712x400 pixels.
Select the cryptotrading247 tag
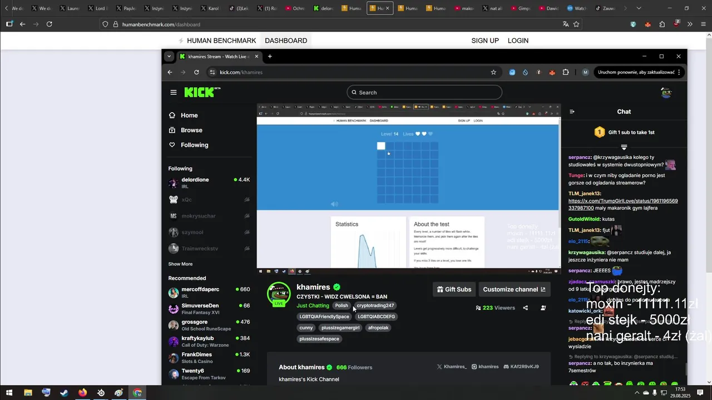pos(375,306)
